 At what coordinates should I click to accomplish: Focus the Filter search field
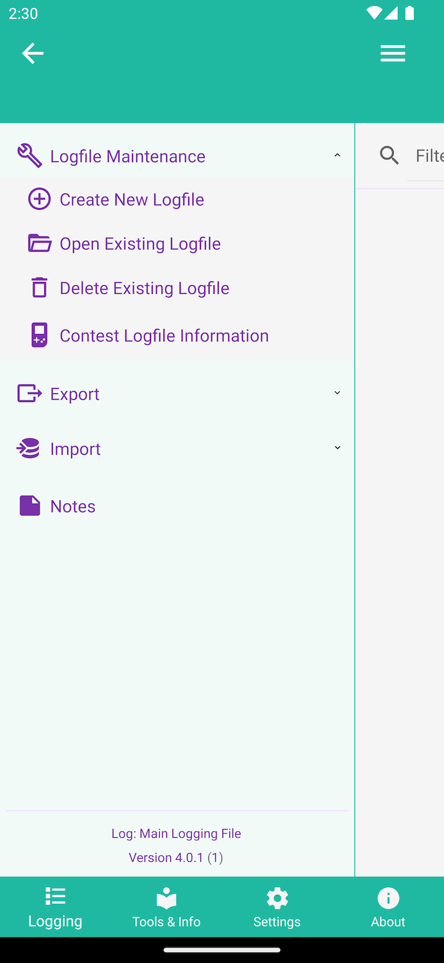pyautogui.click(x=429, y=156)
